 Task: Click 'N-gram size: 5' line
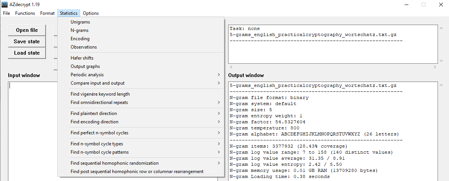point(251,110)
